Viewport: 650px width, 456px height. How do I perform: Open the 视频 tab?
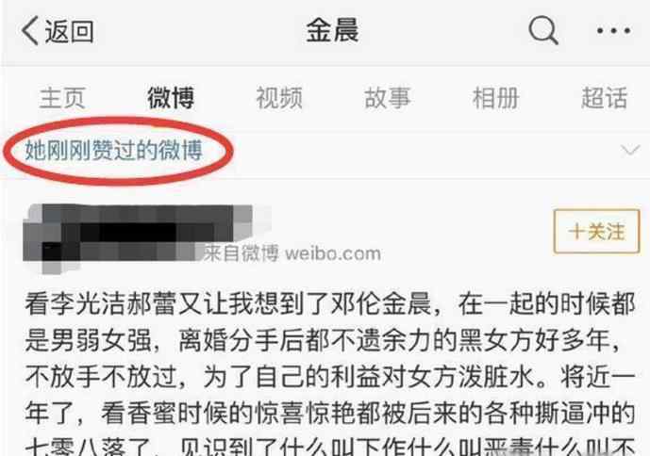click(x=279, y=98)
